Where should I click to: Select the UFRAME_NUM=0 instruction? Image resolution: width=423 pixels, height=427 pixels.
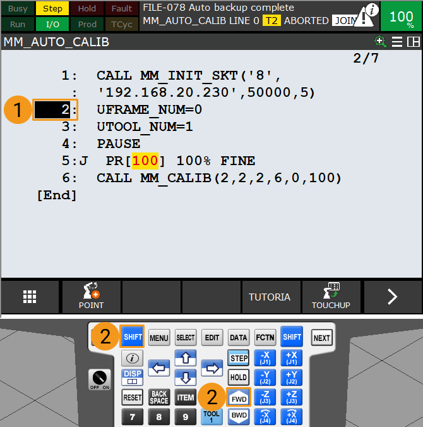[x=149, y=109]
